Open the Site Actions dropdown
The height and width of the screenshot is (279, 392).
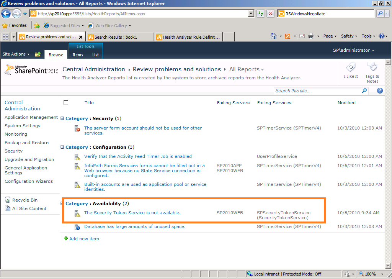[16, 54]
